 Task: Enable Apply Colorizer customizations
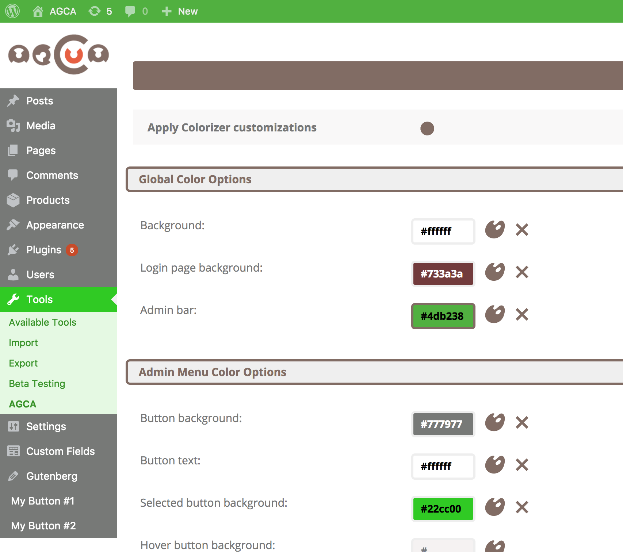point(427,128)
